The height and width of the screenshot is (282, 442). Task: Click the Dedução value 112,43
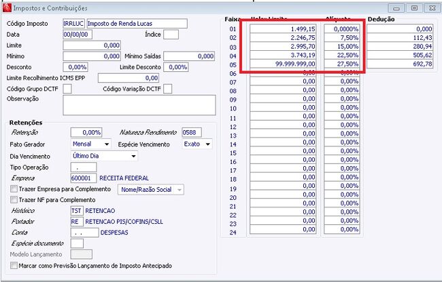[400, 38]
